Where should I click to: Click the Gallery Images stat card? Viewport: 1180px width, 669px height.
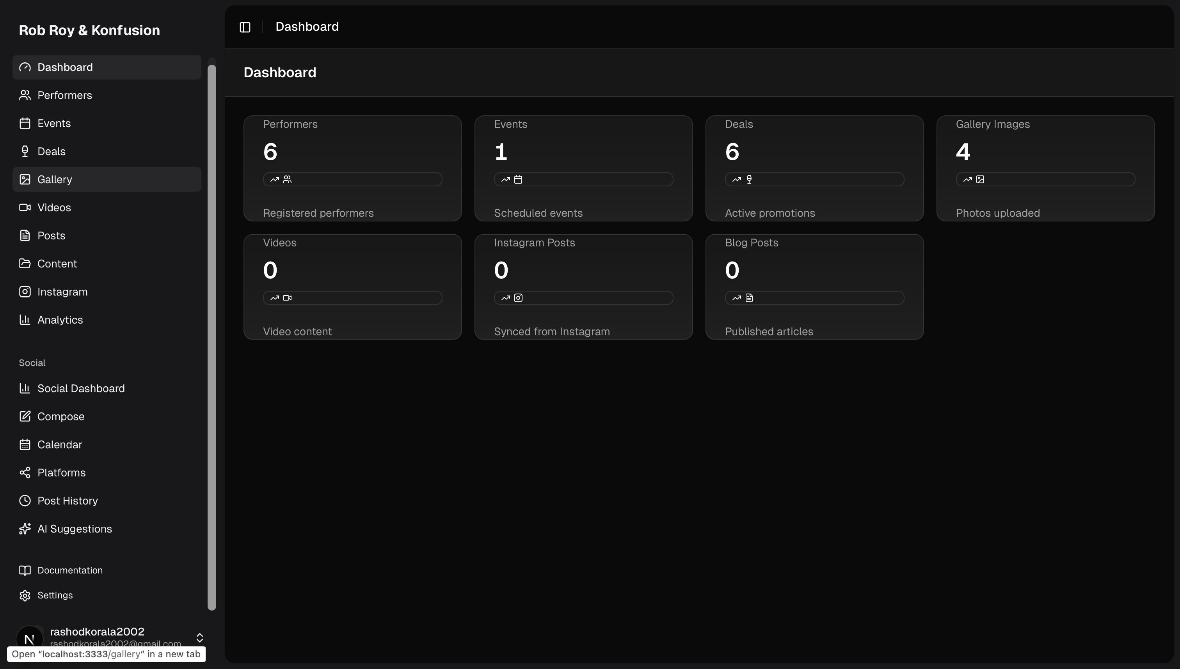[x=1045, y=168]
